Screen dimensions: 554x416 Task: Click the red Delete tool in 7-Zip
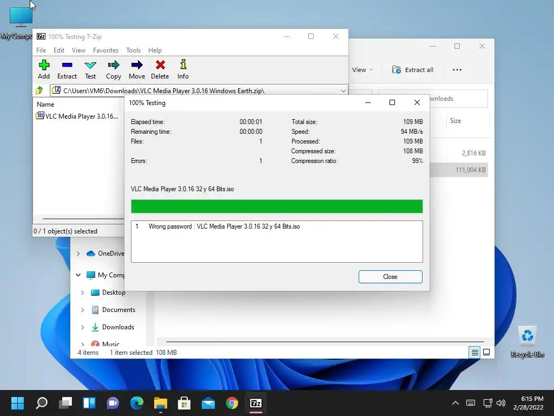(160, 69)
